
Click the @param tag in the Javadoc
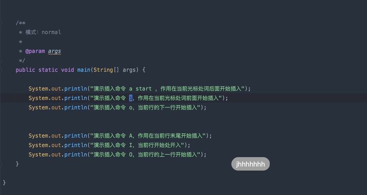coord(35,51)
